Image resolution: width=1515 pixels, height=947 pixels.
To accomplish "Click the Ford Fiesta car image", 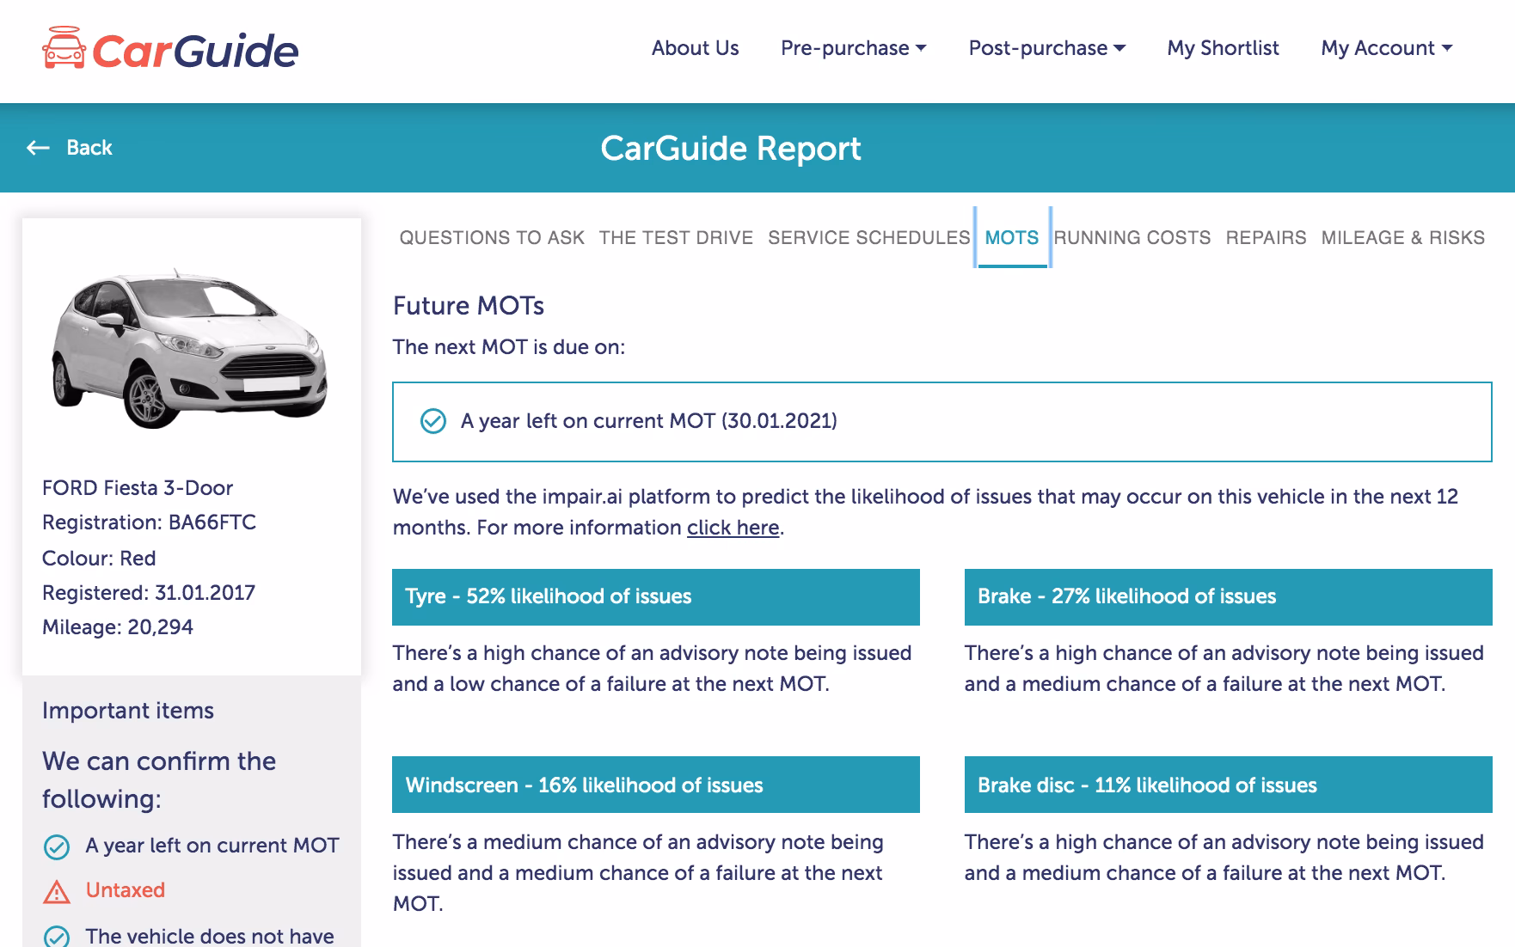I will click(x=190, y=347).
